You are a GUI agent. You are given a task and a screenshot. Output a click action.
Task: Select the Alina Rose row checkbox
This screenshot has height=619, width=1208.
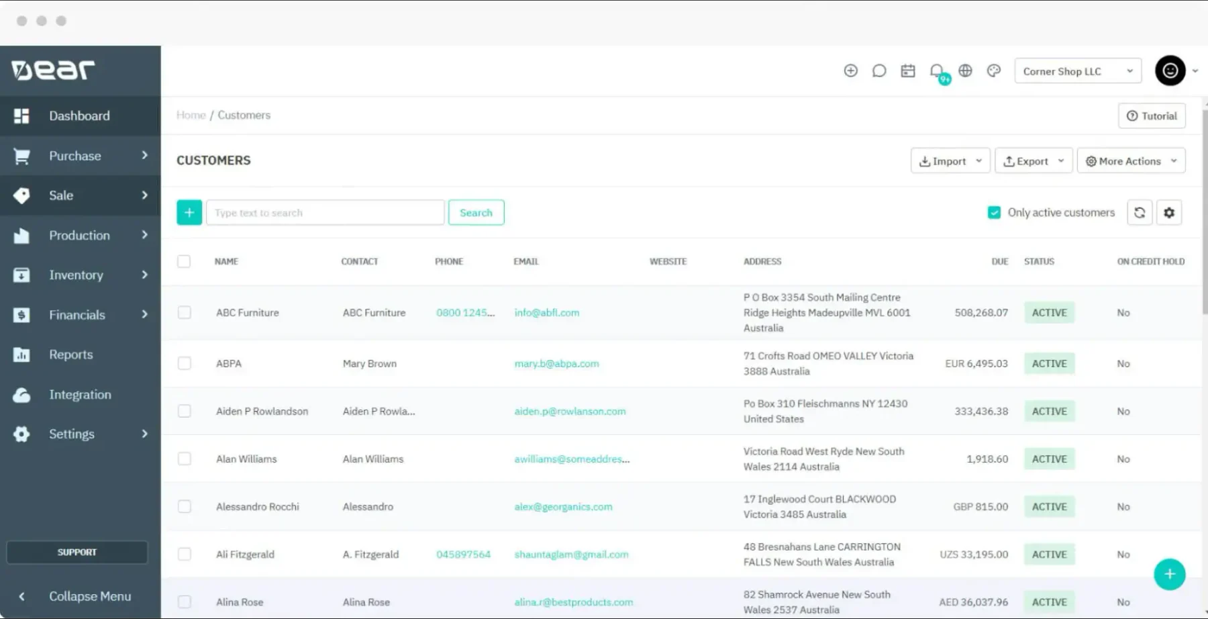185,602
